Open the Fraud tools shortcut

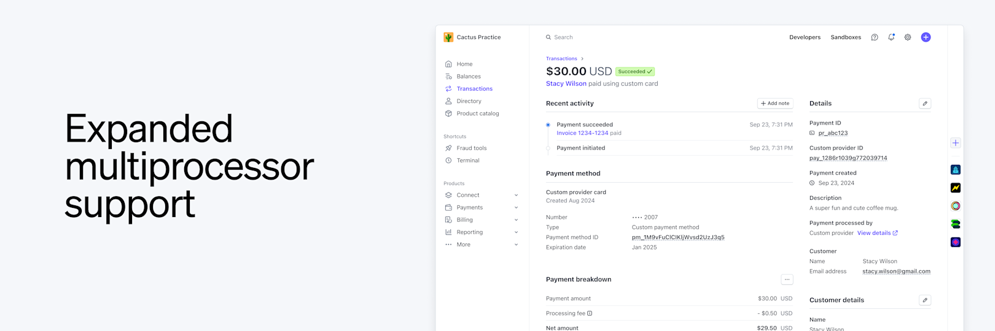(x=471, y=148)
